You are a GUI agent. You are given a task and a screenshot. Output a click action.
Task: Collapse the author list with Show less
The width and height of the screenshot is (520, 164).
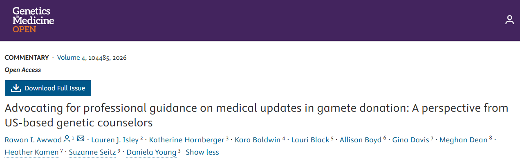click(x=202, y=152)
